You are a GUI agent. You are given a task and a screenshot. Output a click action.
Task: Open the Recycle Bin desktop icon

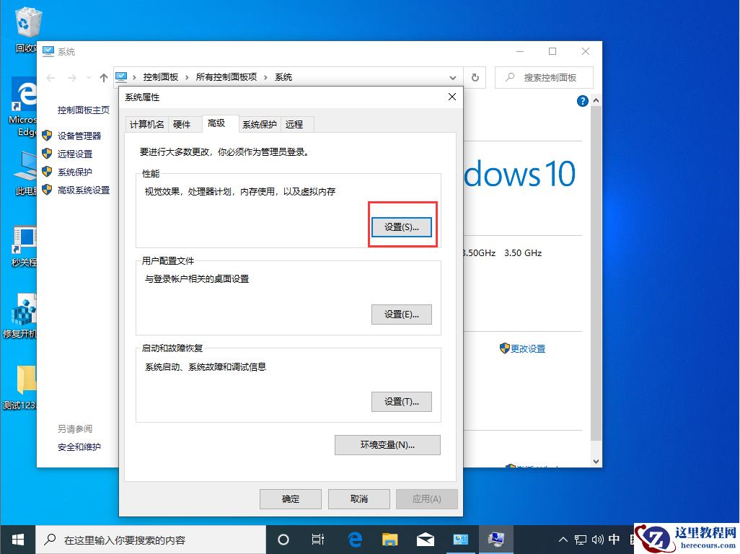point(27,23)
